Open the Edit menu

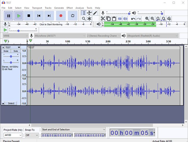pos(10,8)
